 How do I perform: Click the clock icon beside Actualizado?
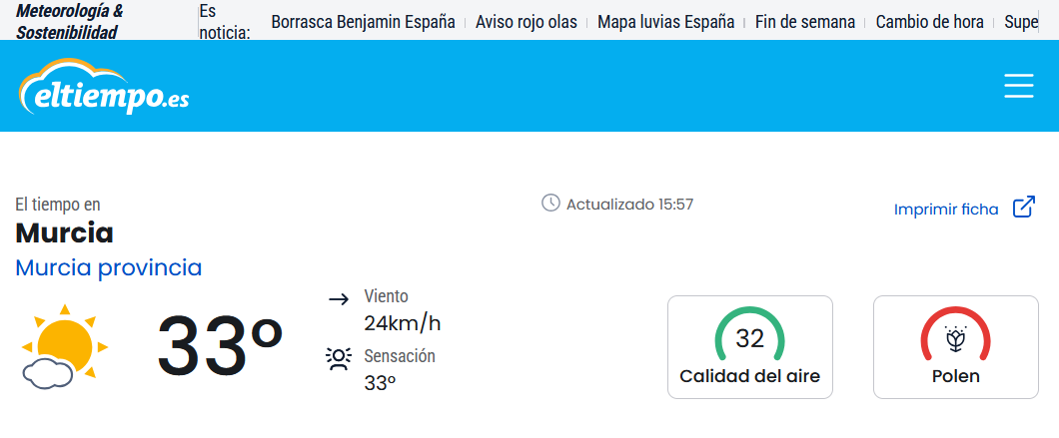550,204
